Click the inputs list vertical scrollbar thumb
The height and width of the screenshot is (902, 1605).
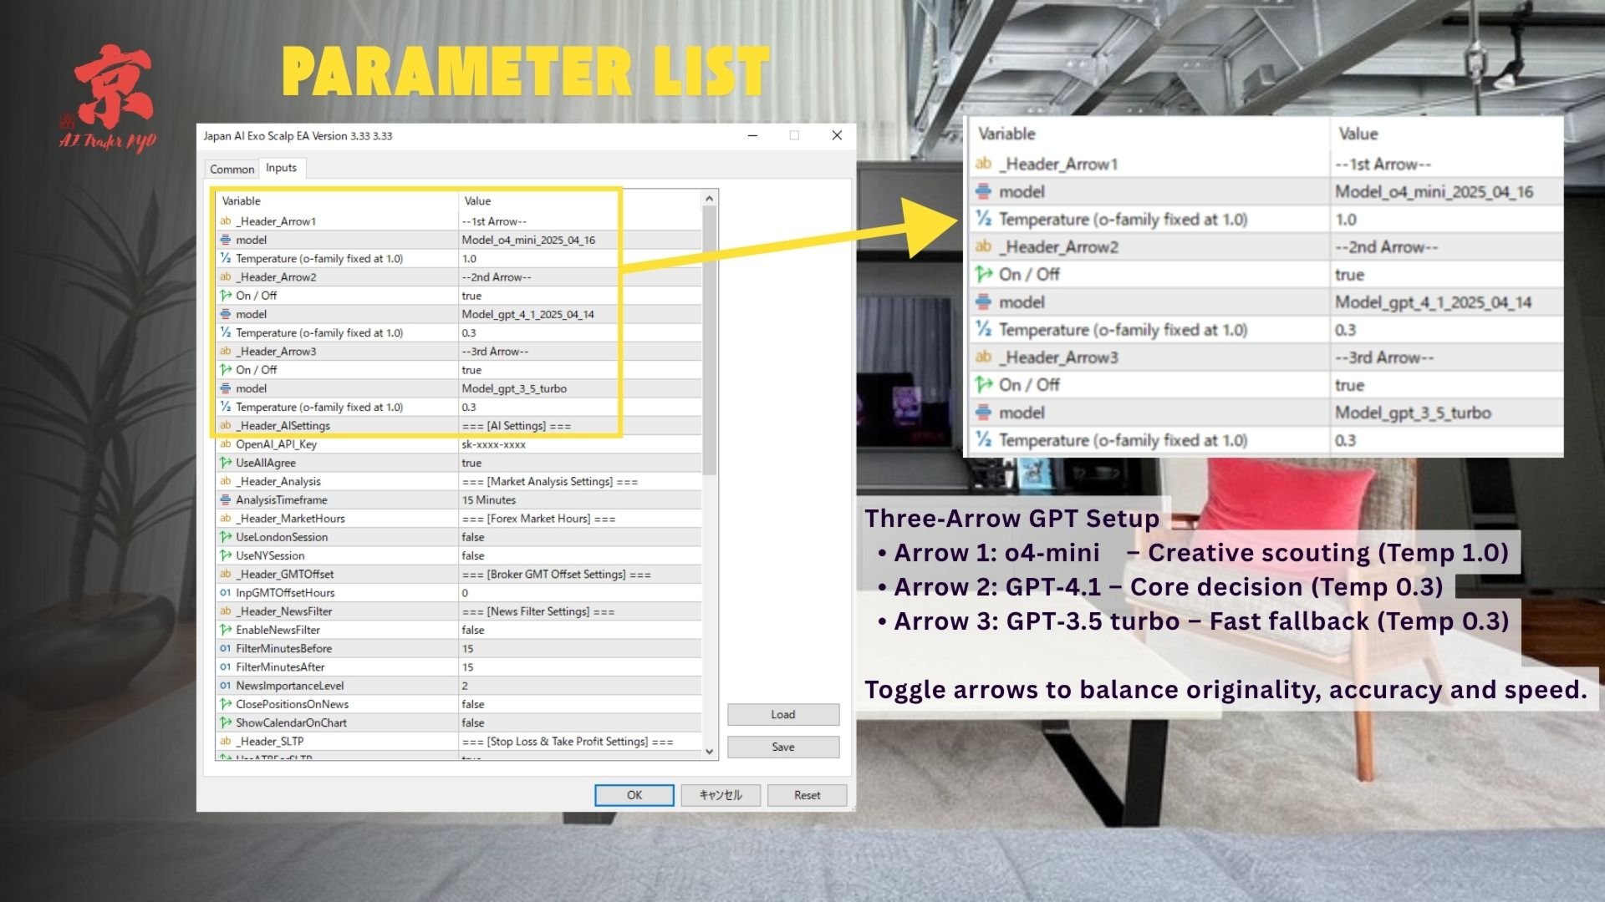(710, 341)
